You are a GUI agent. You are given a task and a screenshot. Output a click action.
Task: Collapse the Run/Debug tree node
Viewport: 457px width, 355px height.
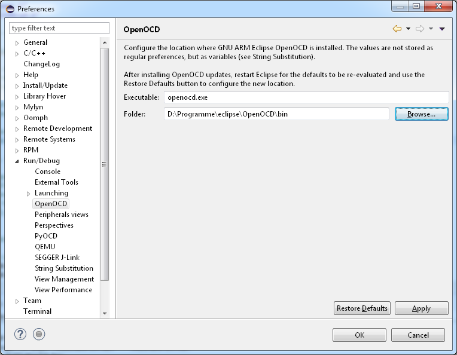coord(17,161)
